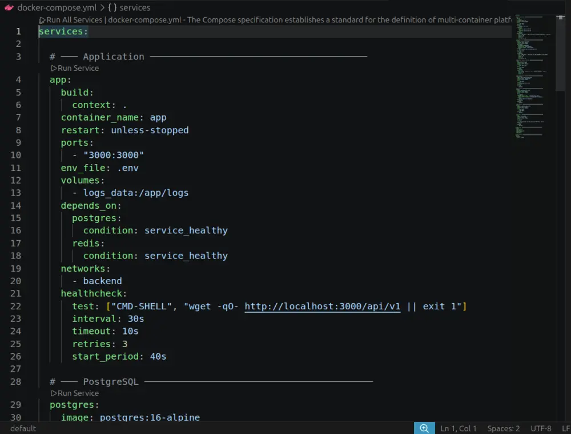Click timeout value 10s

pyautogui.click(x=130, y=331)
